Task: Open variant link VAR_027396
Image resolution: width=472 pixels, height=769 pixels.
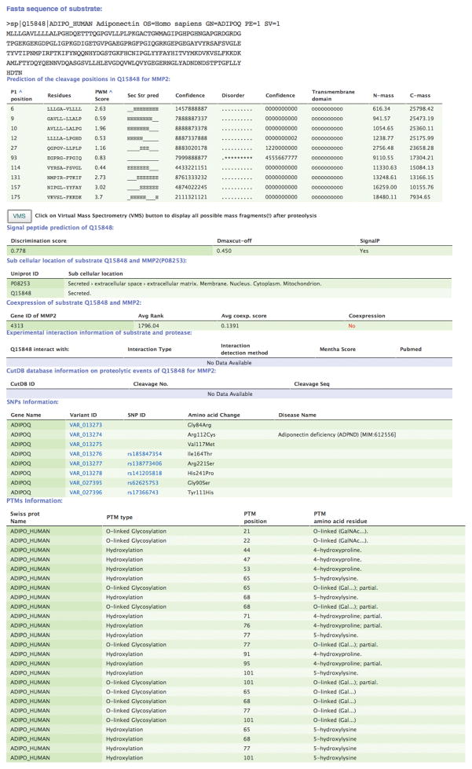Action: pyautogui.click(x=86, y=493)
